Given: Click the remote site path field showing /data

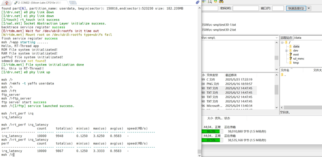Looking at the screenshot, I should pyautogui.click(x=307, y=38).
